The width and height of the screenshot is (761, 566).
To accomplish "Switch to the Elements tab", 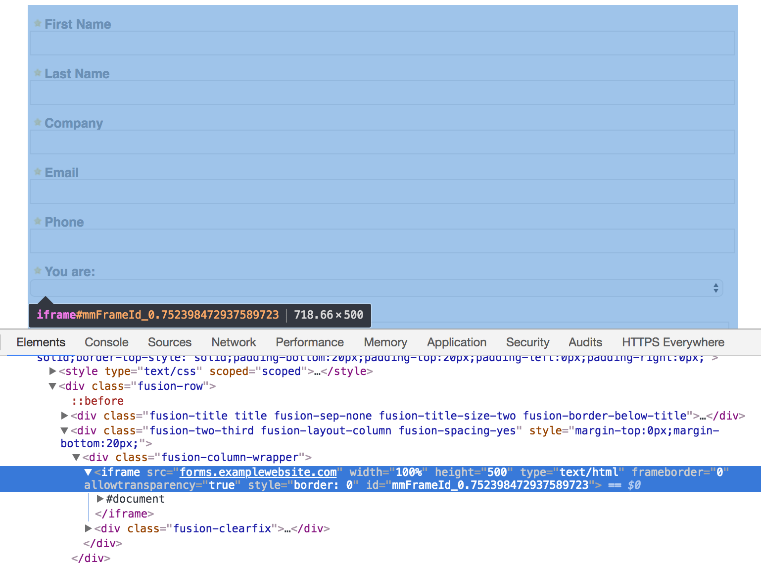I will (x=41, y=342).
